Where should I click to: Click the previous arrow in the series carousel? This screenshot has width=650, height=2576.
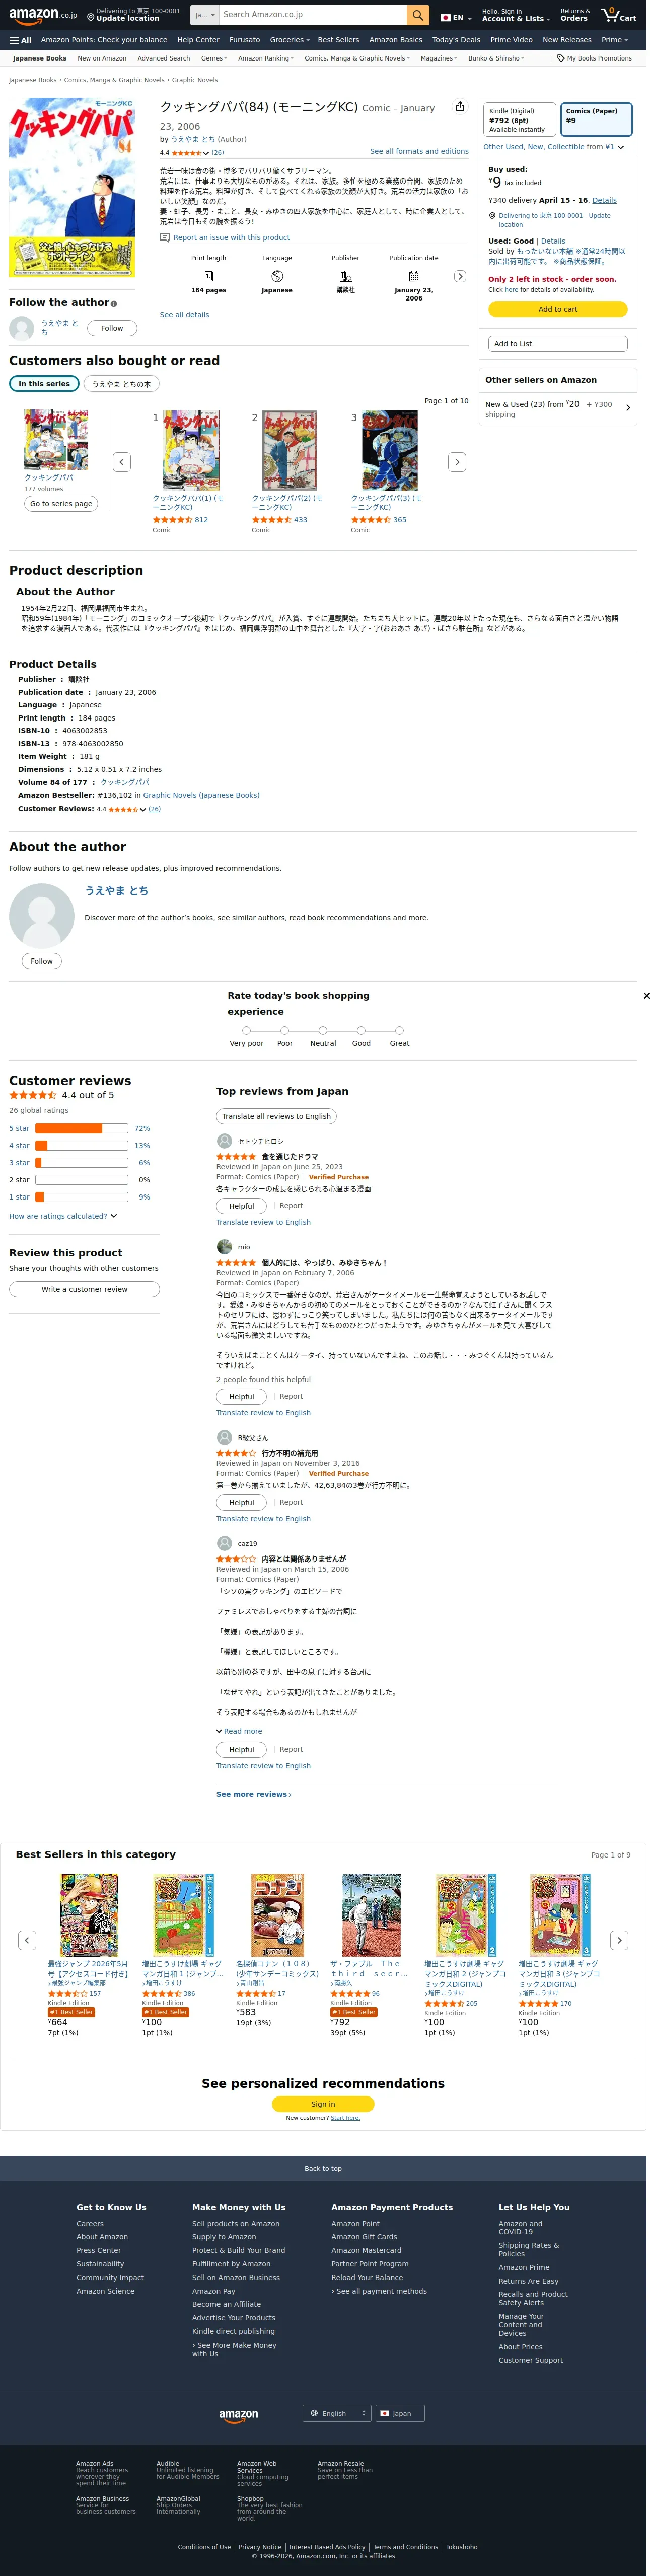tap(122, 461)
